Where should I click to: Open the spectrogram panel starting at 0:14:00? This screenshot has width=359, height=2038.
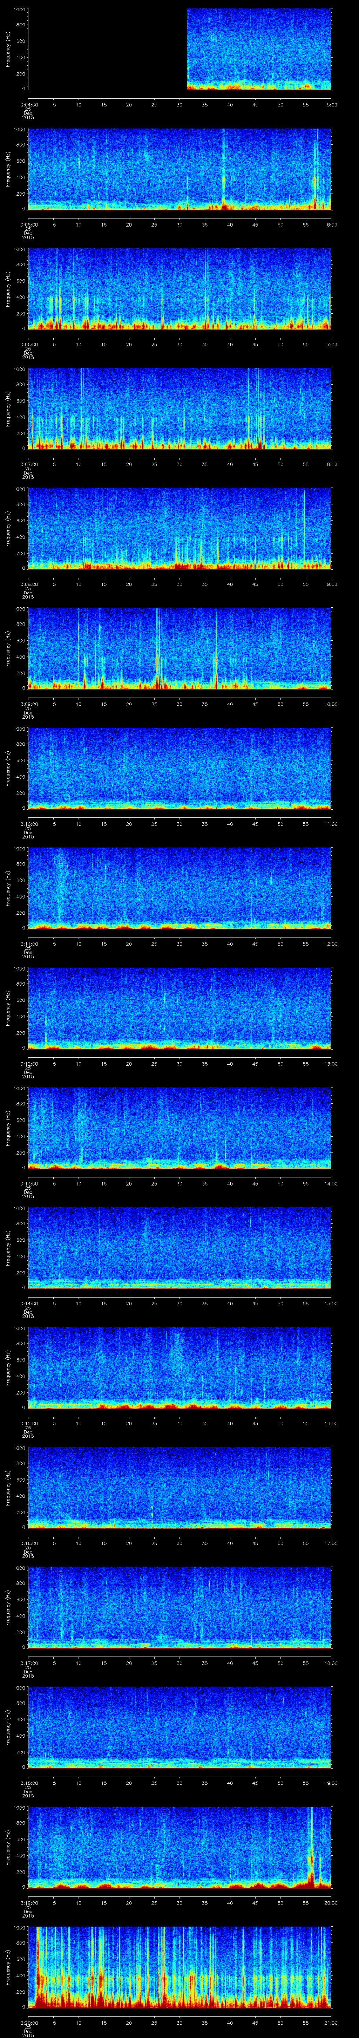(x=180, y=1247)
